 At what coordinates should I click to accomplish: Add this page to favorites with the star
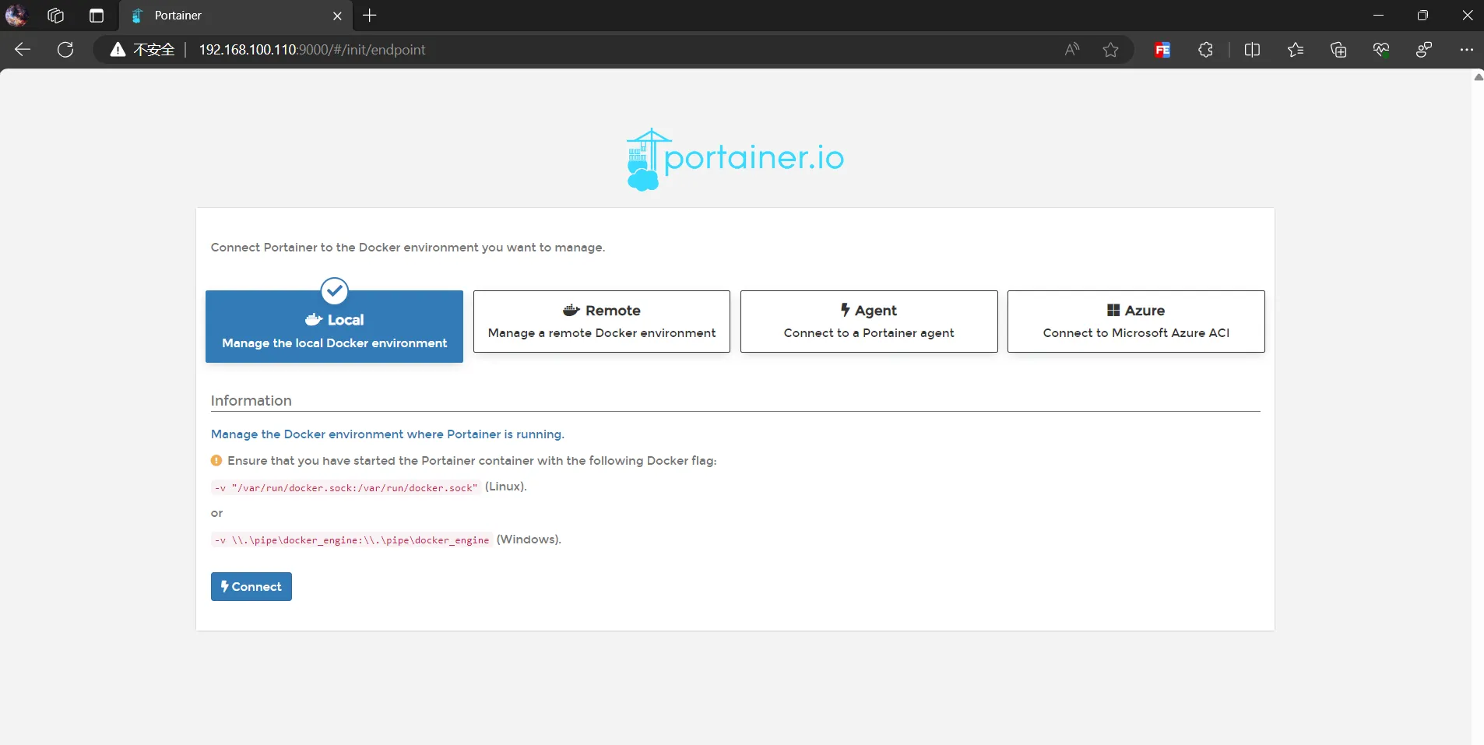tap(1110, 50)
